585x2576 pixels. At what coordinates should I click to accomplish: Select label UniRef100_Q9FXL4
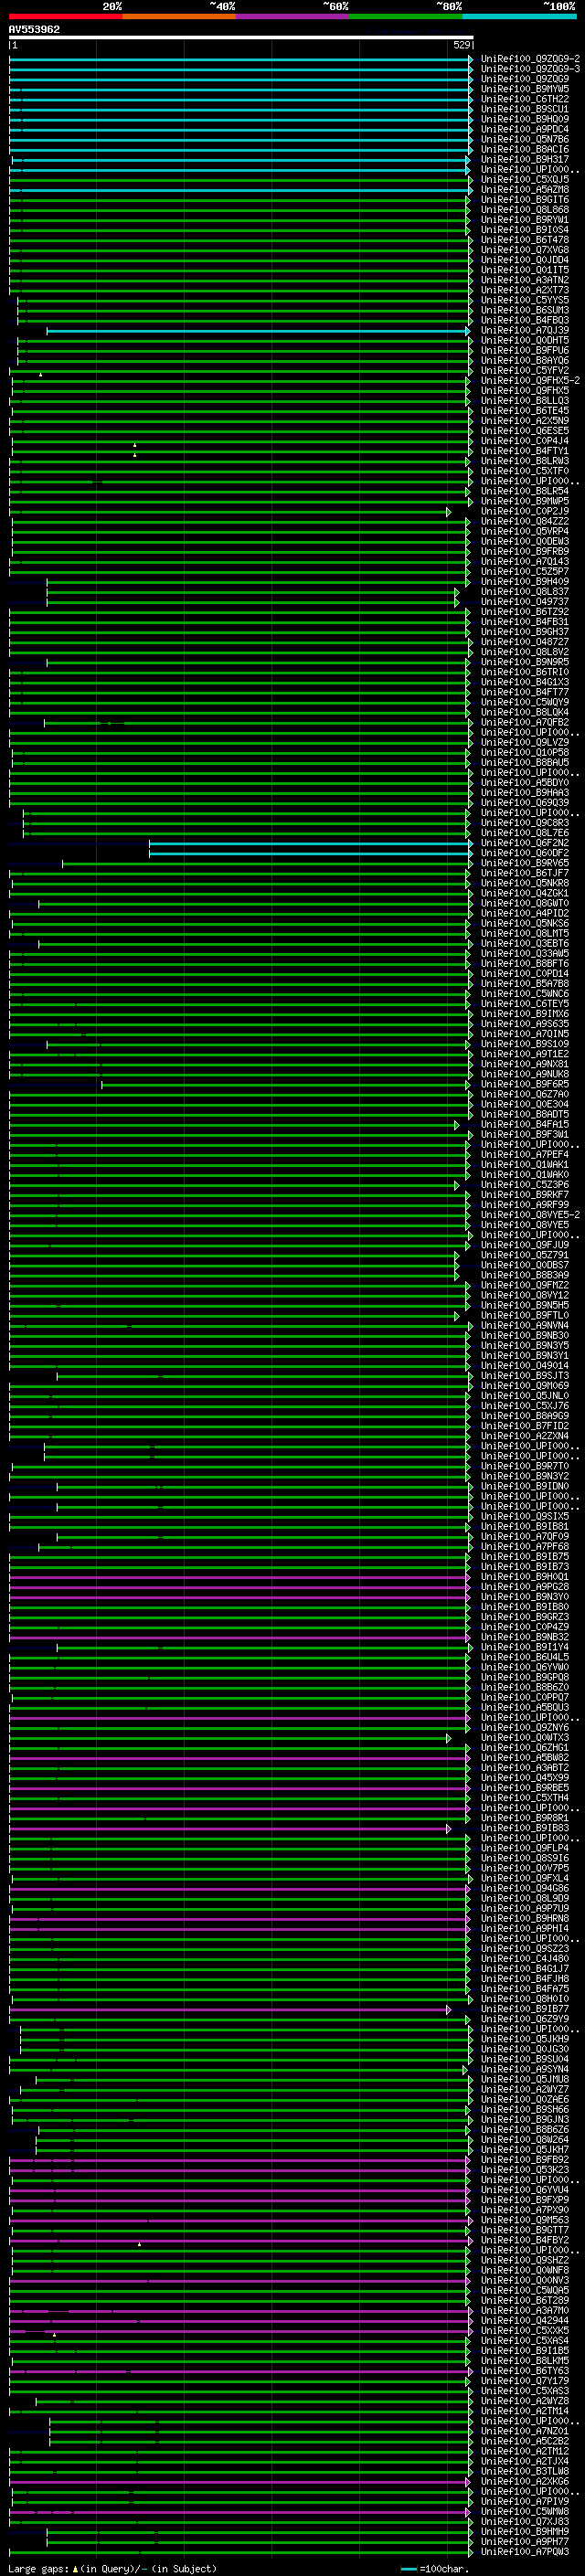pyautogui.click(x=525, y=1878)
